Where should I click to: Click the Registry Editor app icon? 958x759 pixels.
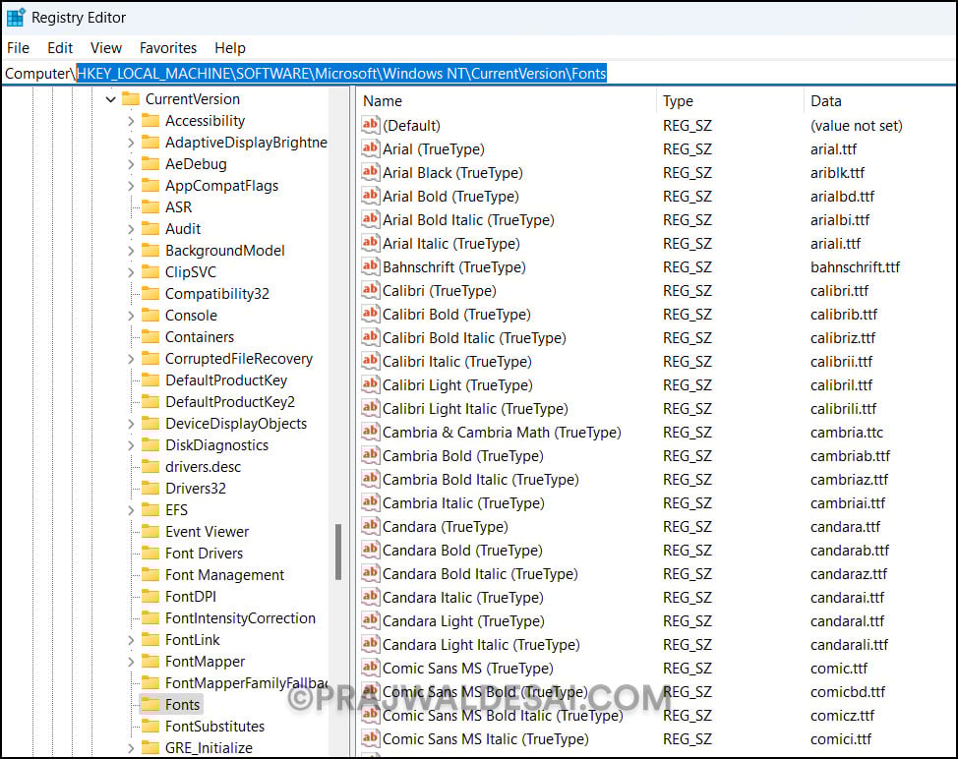(x=16, y=17)
